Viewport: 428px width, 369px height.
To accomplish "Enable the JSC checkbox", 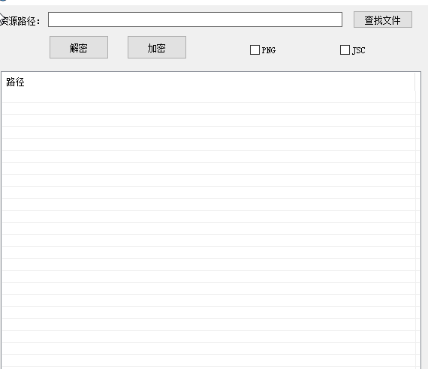I will click(x=345, y=50).
